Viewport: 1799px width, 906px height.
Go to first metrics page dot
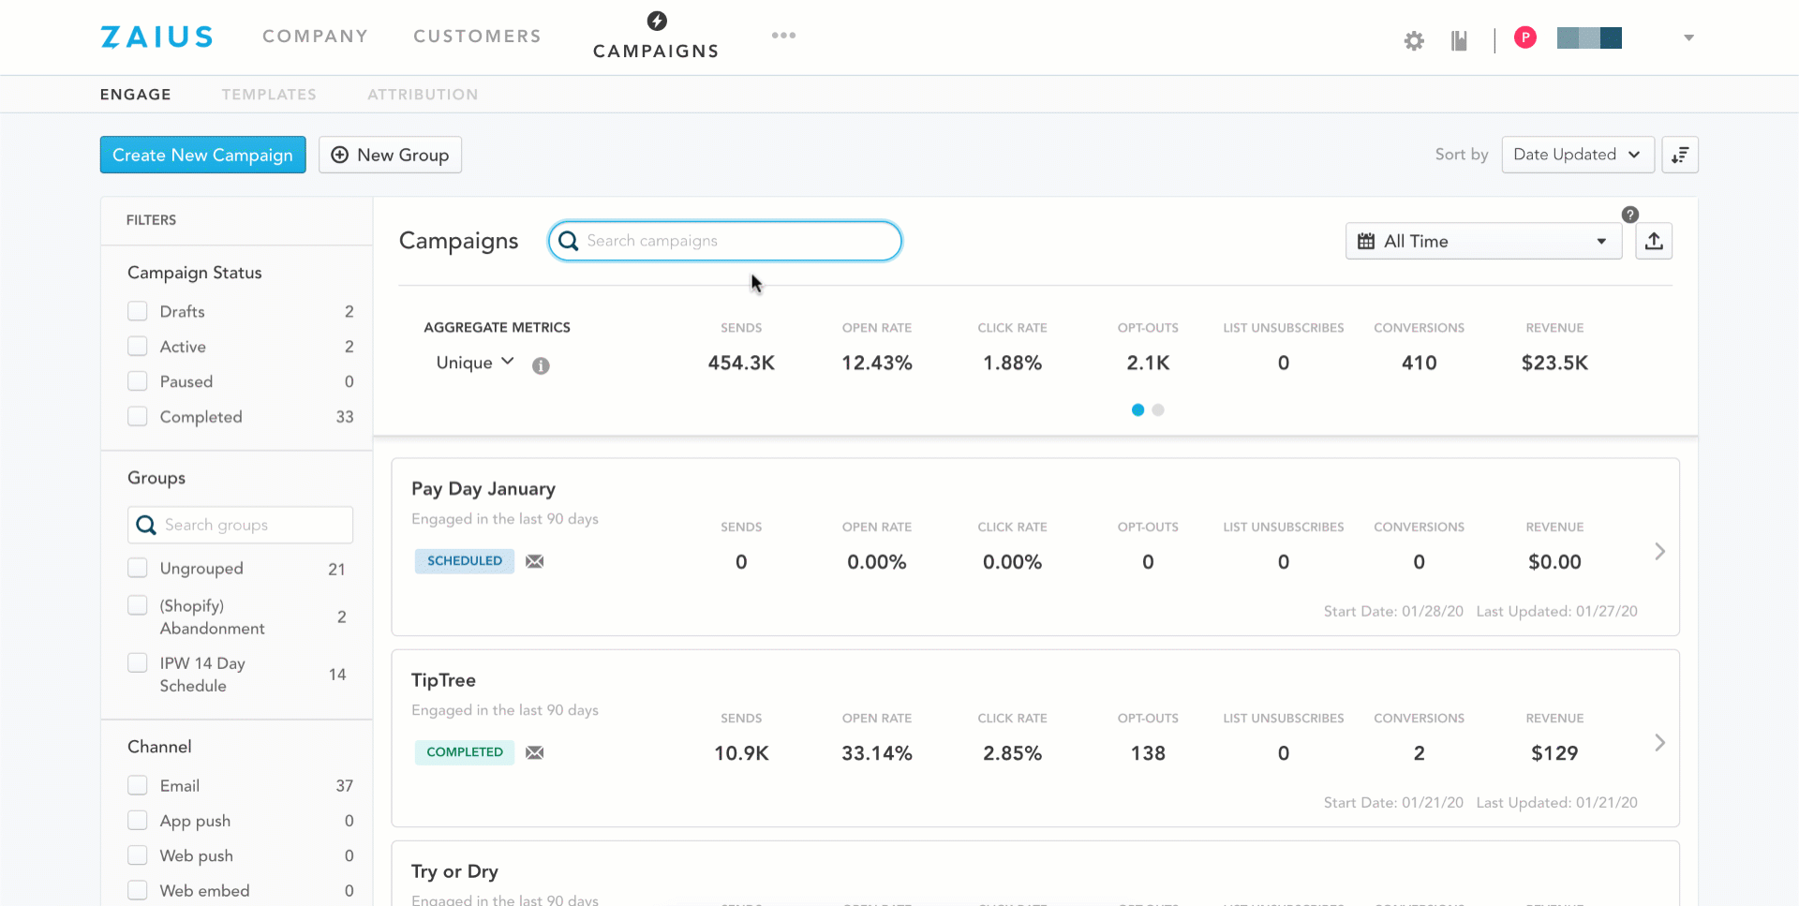coord(1137,409)
